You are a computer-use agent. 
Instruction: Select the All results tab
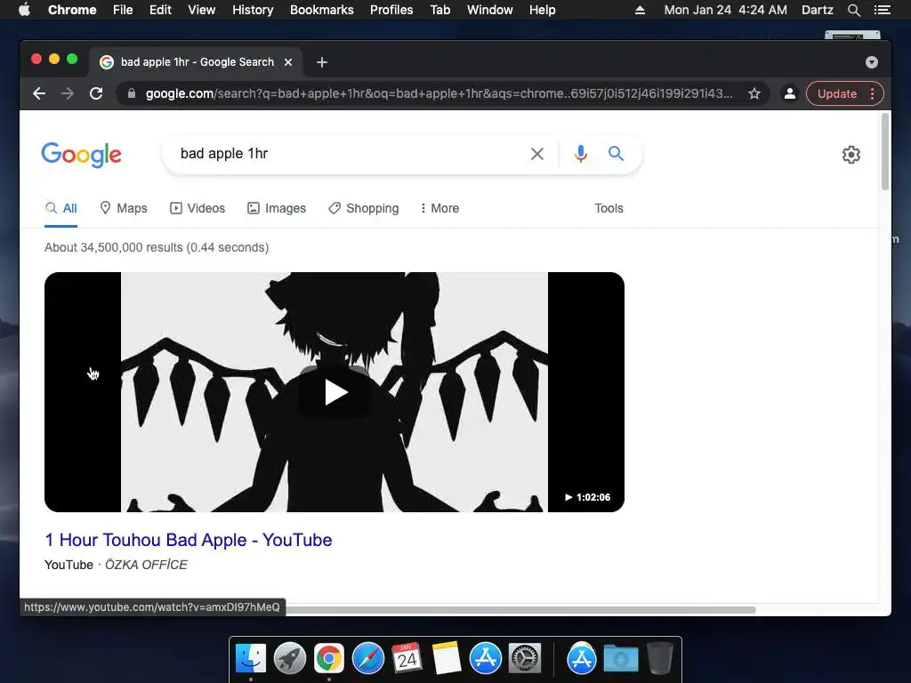[61, 208]
